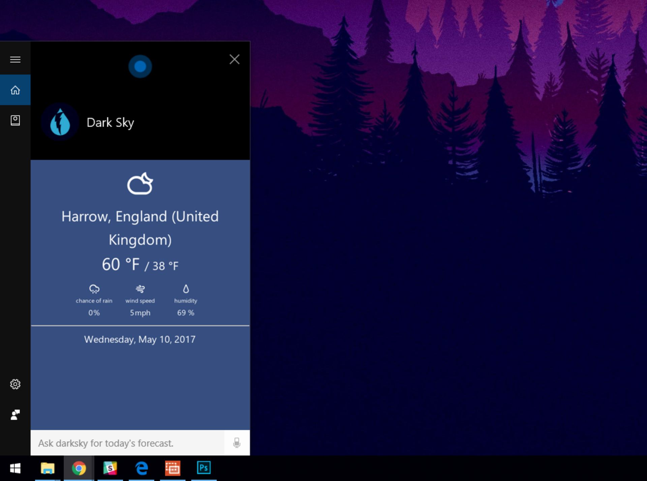Open the Cortana Notebook

point(15,120)
